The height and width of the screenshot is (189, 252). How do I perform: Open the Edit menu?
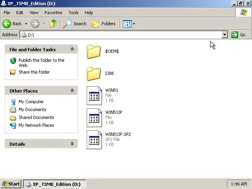(x=20, y=13)
